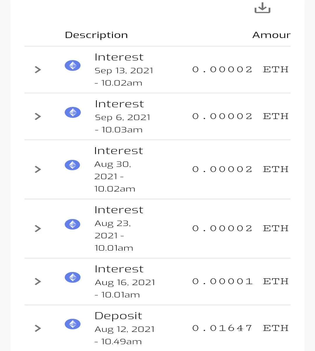Click the Ethereum icon for Sep 6 interest
This screenshot has width=315, height=351.
(x=73, y=112)
